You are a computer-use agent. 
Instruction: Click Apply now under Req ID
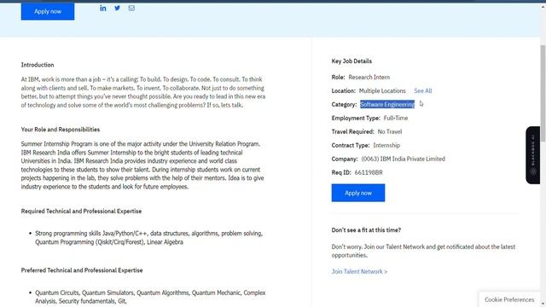click(358, 193)
